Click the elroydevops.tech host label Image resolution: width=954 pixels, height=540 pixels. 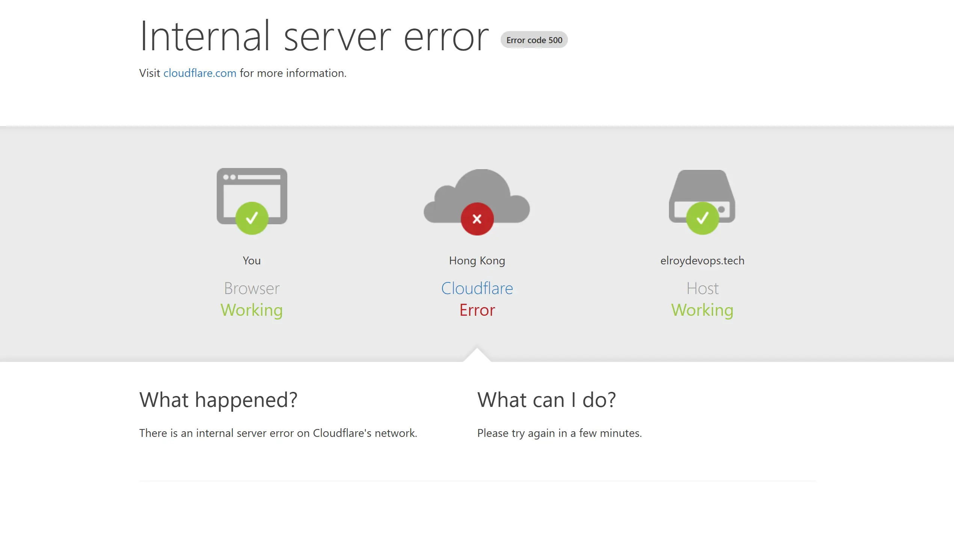pyautogui.click(x=702, y=261)
